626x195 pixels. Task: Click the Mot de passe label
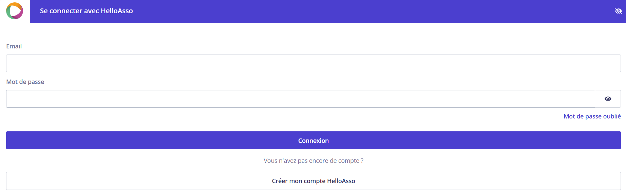[25, 82]
